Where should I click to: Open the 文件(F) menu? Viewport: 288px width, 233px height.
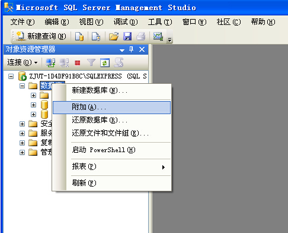coord(23,22)
